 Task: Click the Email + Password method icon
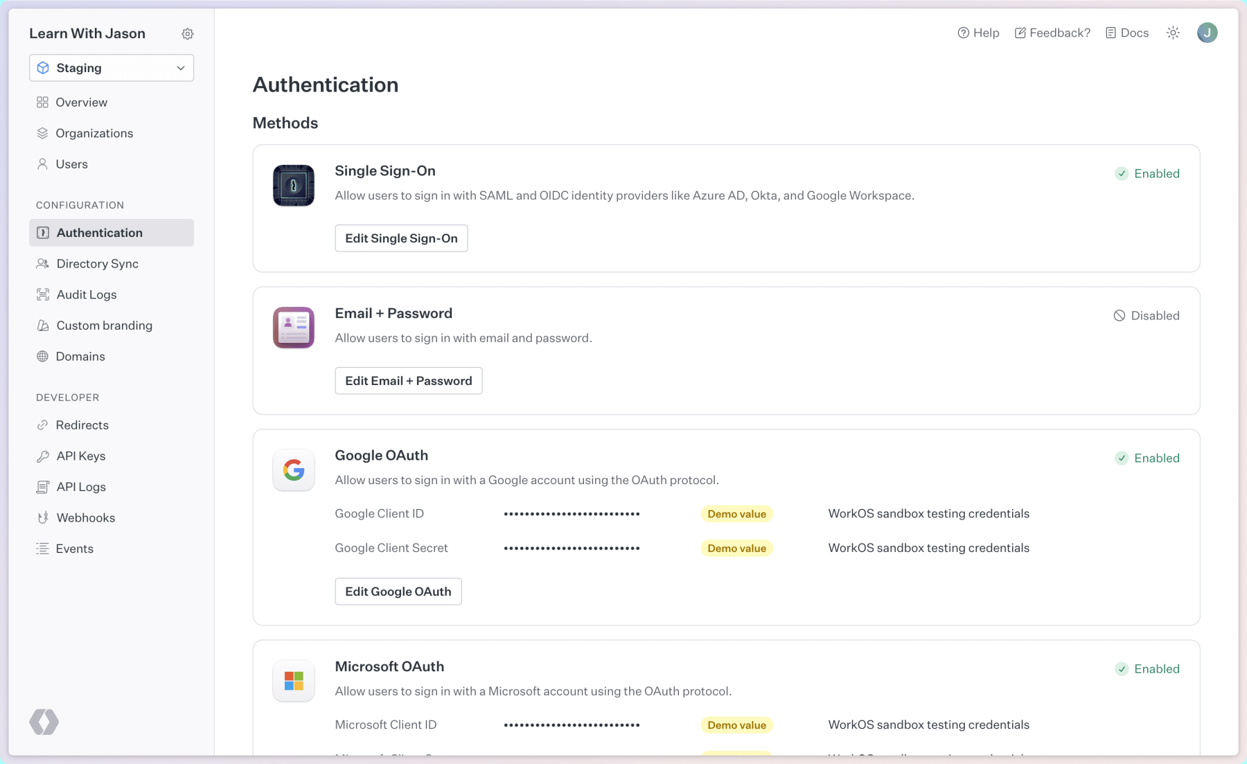click(x=294, y=328)
